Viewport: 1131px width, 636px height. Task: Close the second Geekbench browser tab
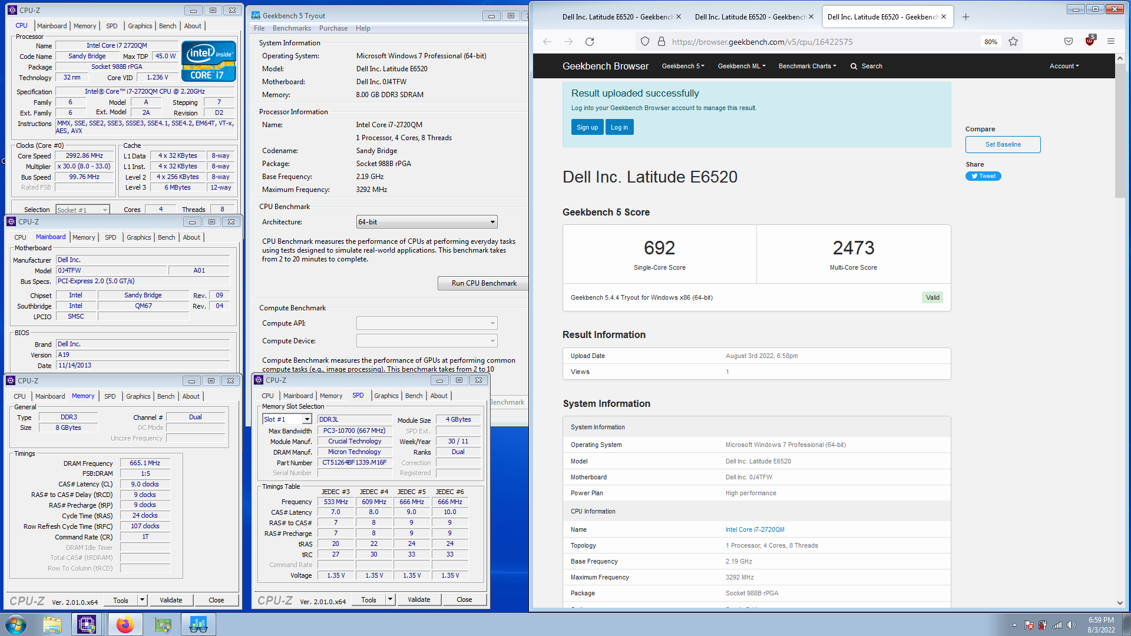coord(811,17)
